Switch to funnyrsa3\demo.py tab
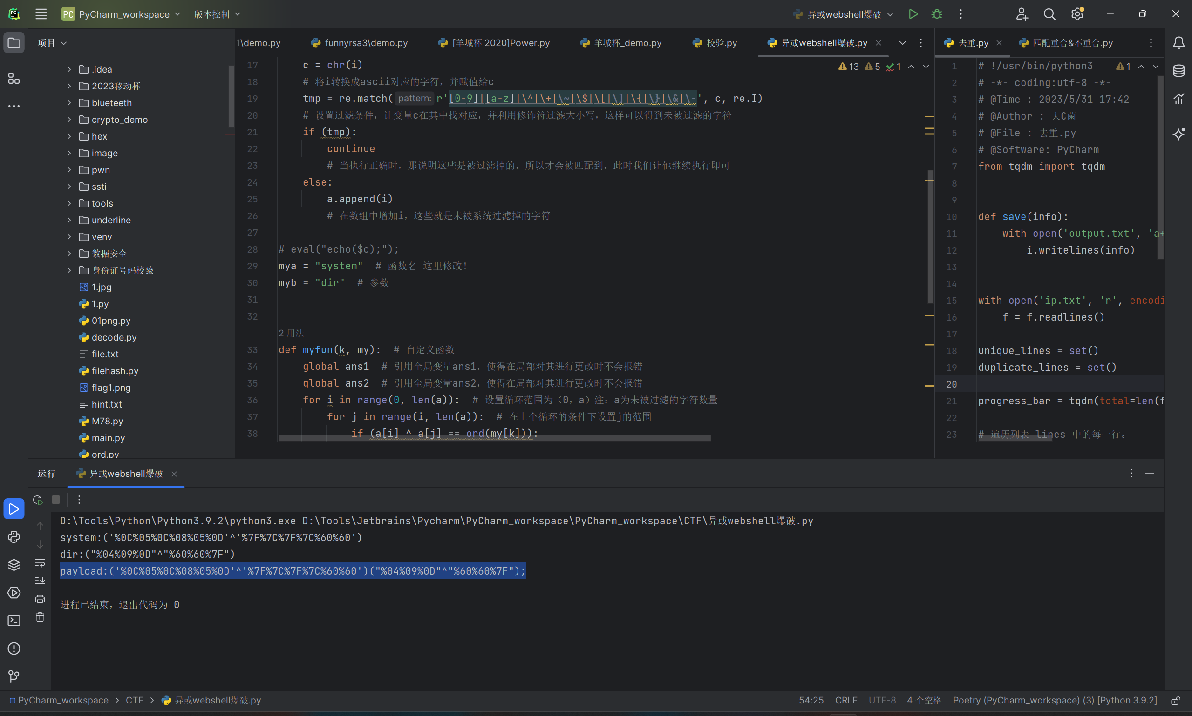The image size is (1192, 716). point(360,43)
